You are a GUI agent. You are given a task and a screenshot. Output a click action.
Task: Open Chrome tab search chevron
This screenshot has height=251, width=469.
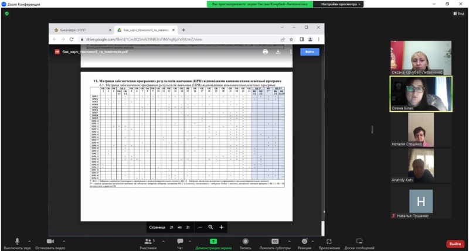point(282,27)
